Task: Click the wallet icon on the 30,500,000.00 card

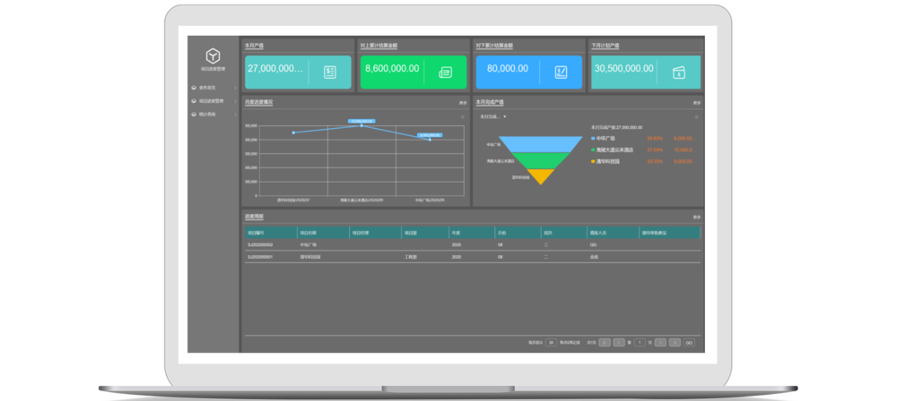Action: (x=676, y=73)
